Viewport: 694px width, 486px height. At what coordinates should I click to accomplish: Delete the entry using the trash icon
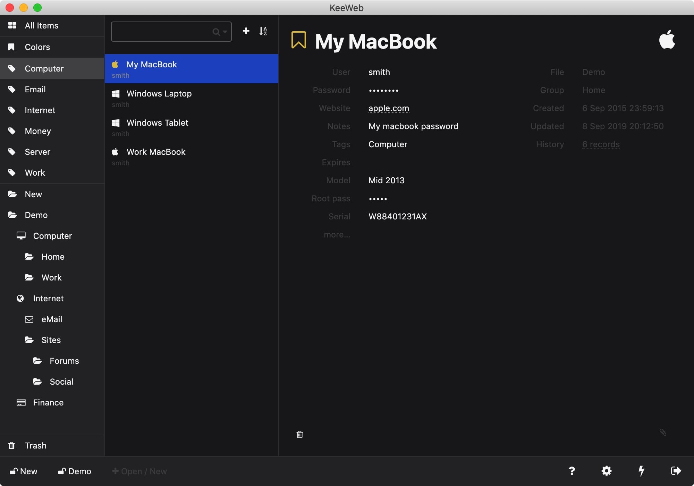pos(300,434)
